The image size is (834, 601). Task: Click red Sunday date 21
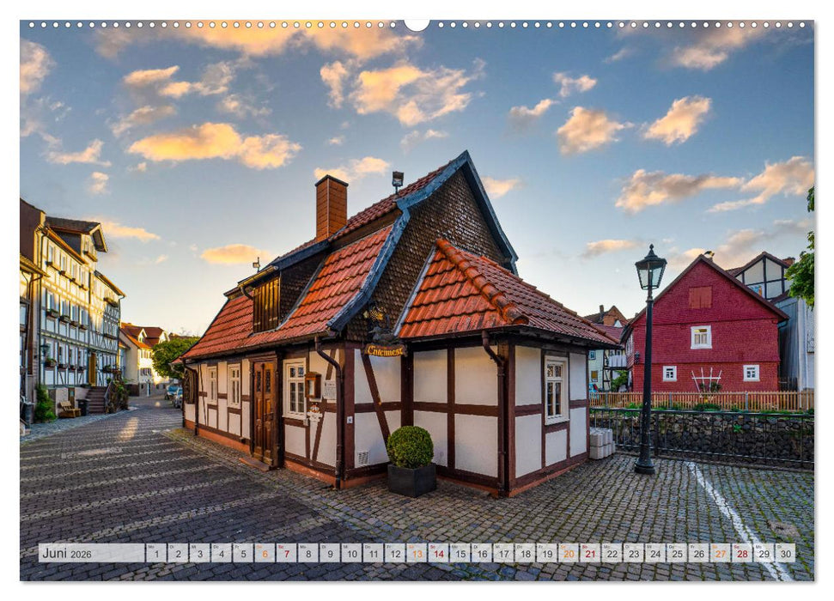pos(589,552)
